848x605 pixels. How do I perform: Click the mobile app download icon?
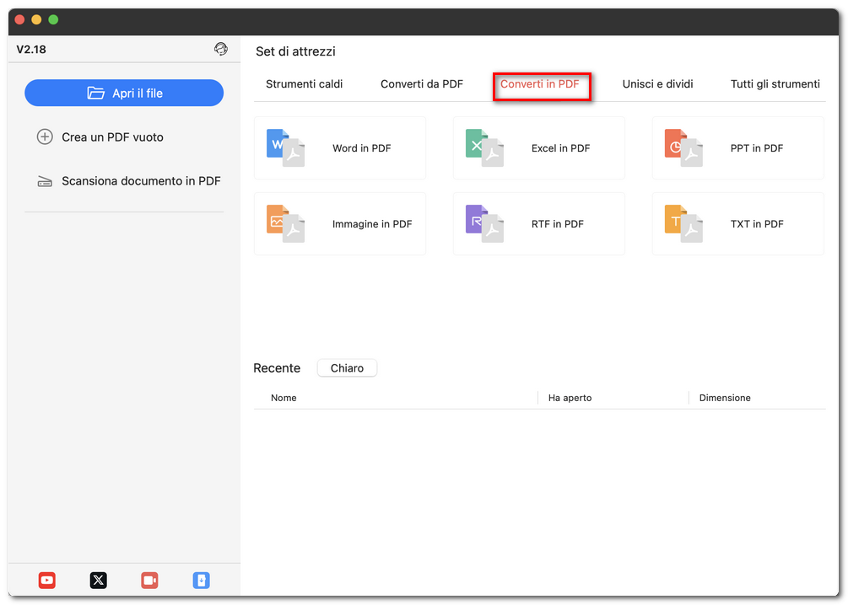point(201,580)
